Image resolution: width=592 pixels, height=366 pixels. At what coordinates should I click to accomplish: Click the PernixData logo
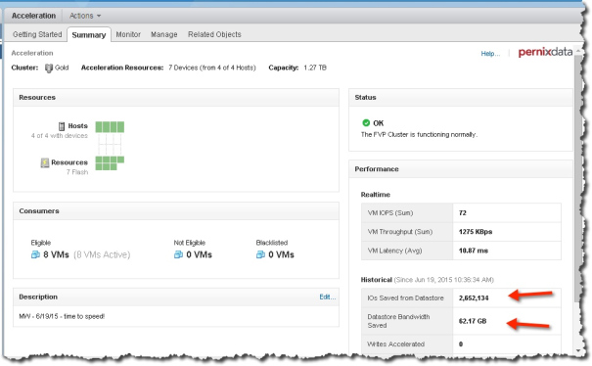tap(545, 52)
